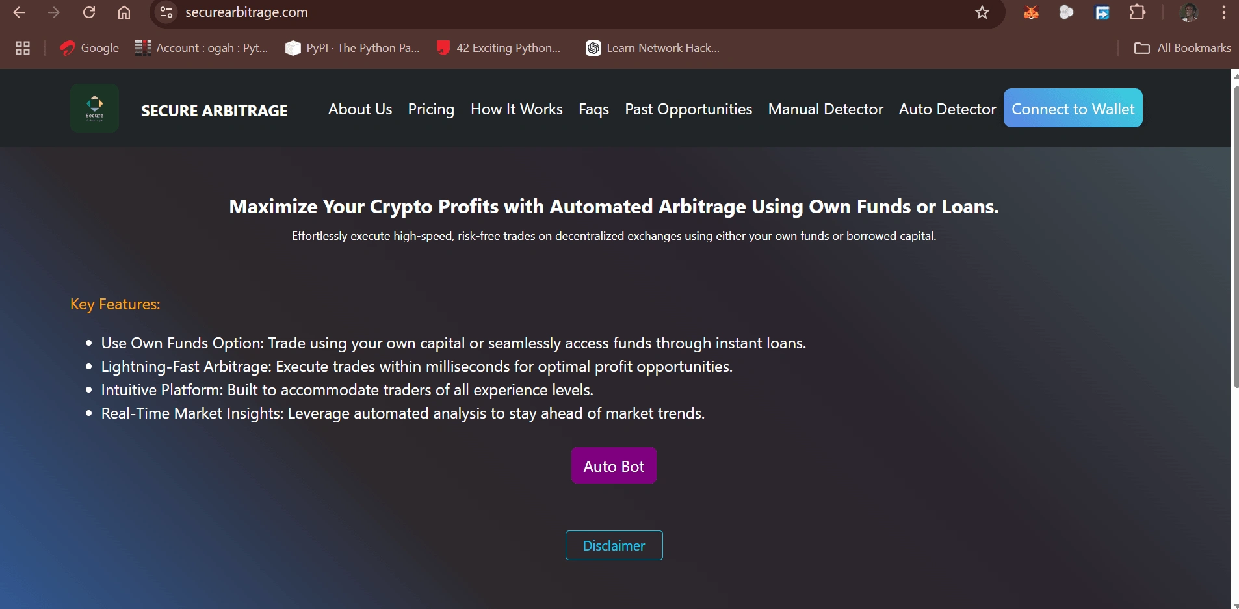
Task: Open the apps grid shortcut
Action: (23, 48)
